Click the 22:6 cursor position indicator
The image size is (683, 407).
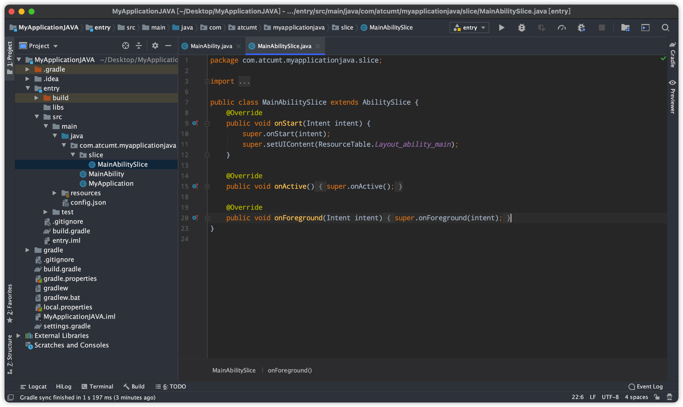coord(577,397)
